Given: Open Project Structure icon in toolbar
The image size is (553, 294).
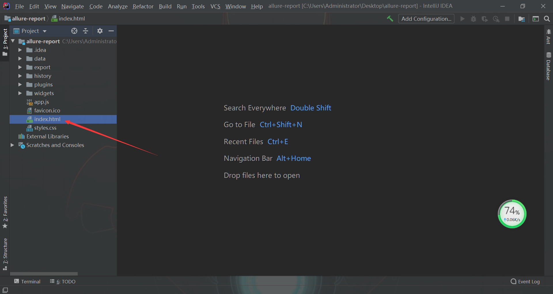Looking at the screenshot, I should [x=522, y=19].
